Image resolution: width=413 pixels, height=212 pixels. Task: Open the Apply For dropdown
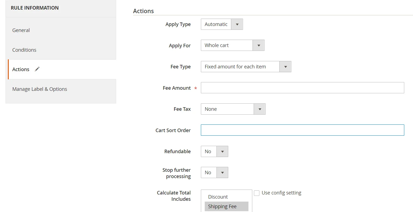tap(232, 45)
